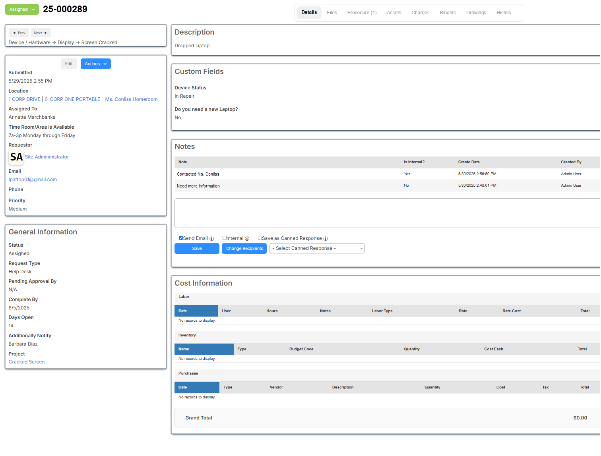601x456 pixels.
Task: Open the Assets tab
Action: [394, 13]
